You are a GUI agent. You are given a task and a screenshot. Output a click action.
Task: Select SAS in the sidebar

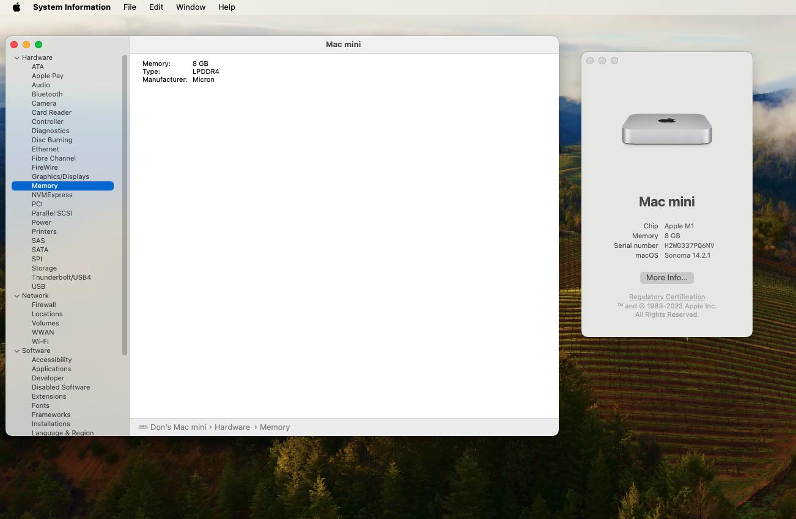[x=39, y=241]
